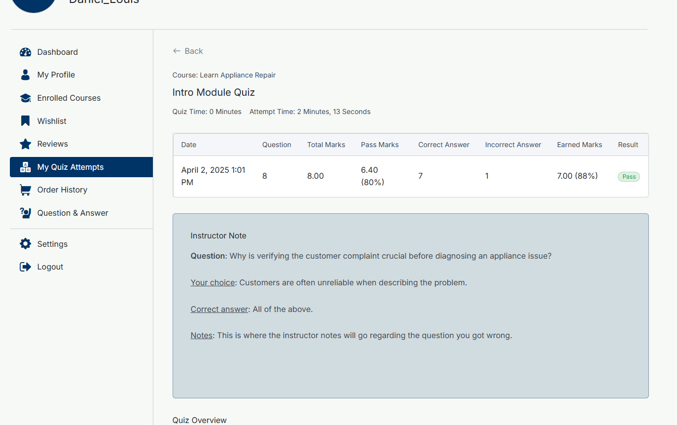
Task: Click the Reviews star icon
Action: pos(25,144)
